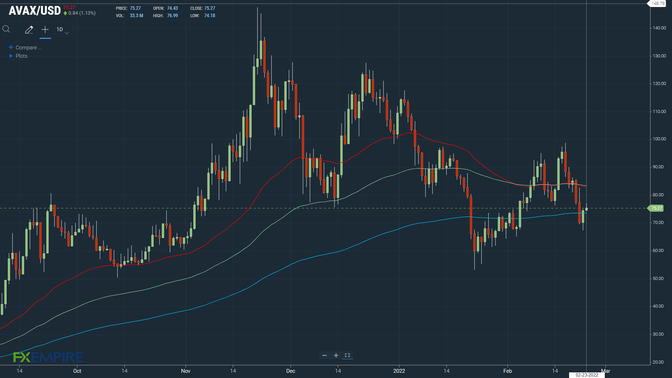Viewport: 672px width, 378px height.
Task: Zoom in with the plus button
Action: coord(336,356)
